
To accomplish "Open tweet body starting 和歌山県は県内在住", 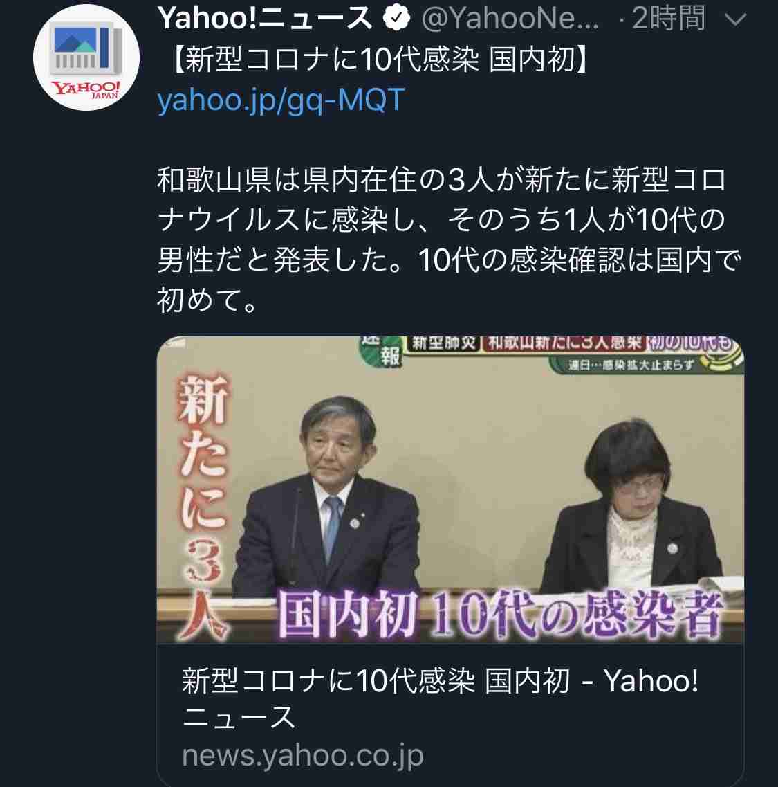I will click(x=448, y=239).
